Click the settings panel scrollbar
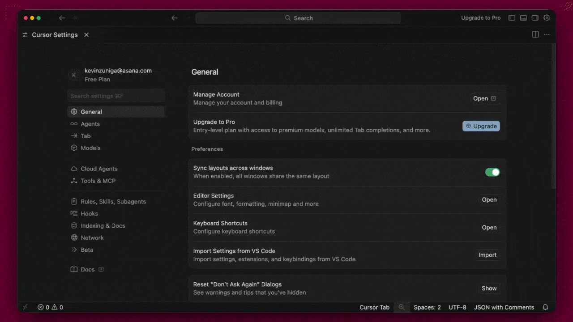Screen dimensions: 573x322 pyautogui.click(x=553, y=116)
